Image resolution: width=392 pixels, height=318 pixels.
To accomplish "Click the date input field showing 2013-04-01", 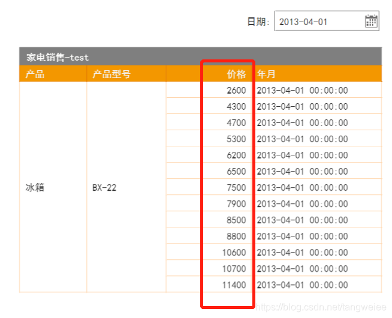I will click(327, 21).
